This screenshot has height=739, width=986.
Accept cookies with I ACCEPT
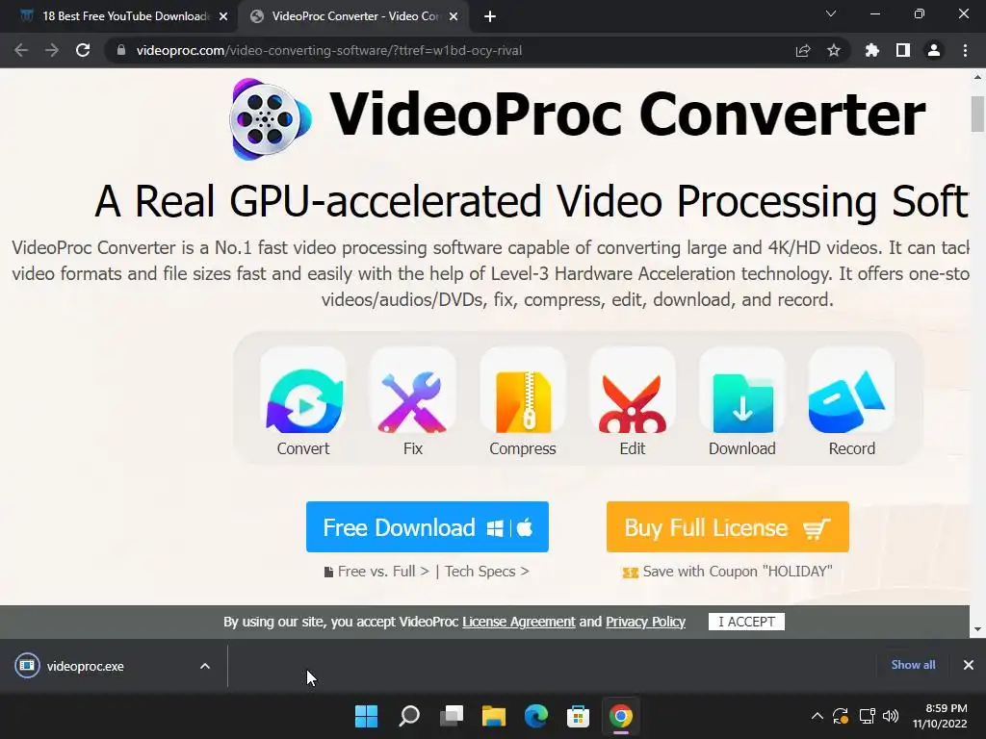[746, 622]
